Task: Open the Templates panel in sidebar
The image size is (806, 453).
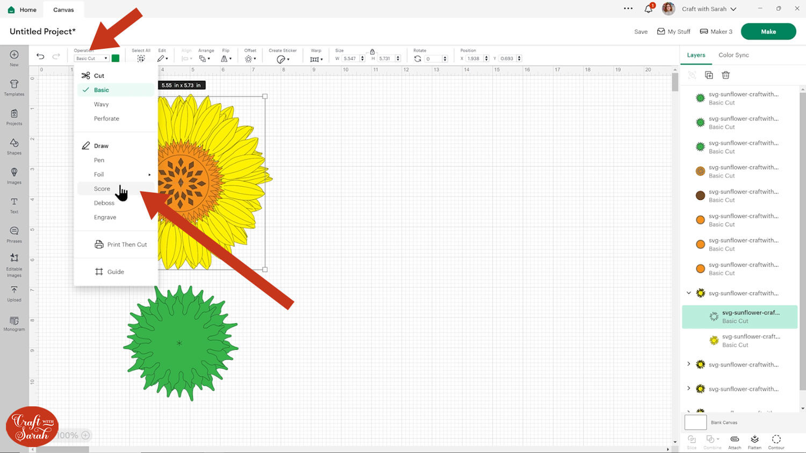Action: pos(14,87)
